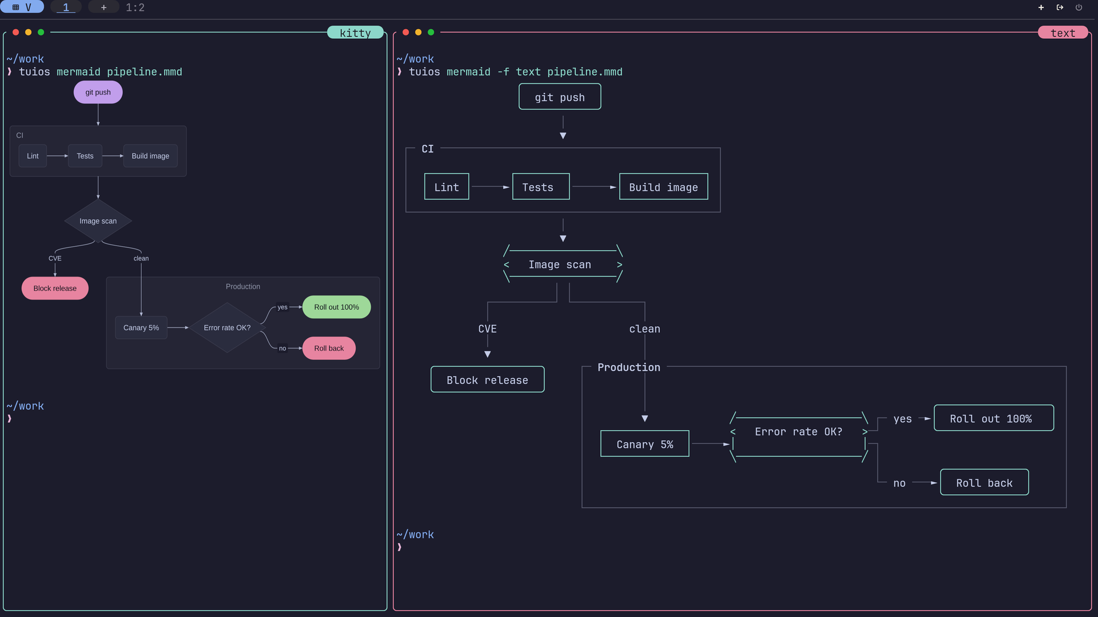Viewport: 1098px width, 617px height.
Task: Switch to workspace 1 tab
Action: point(66,7)
